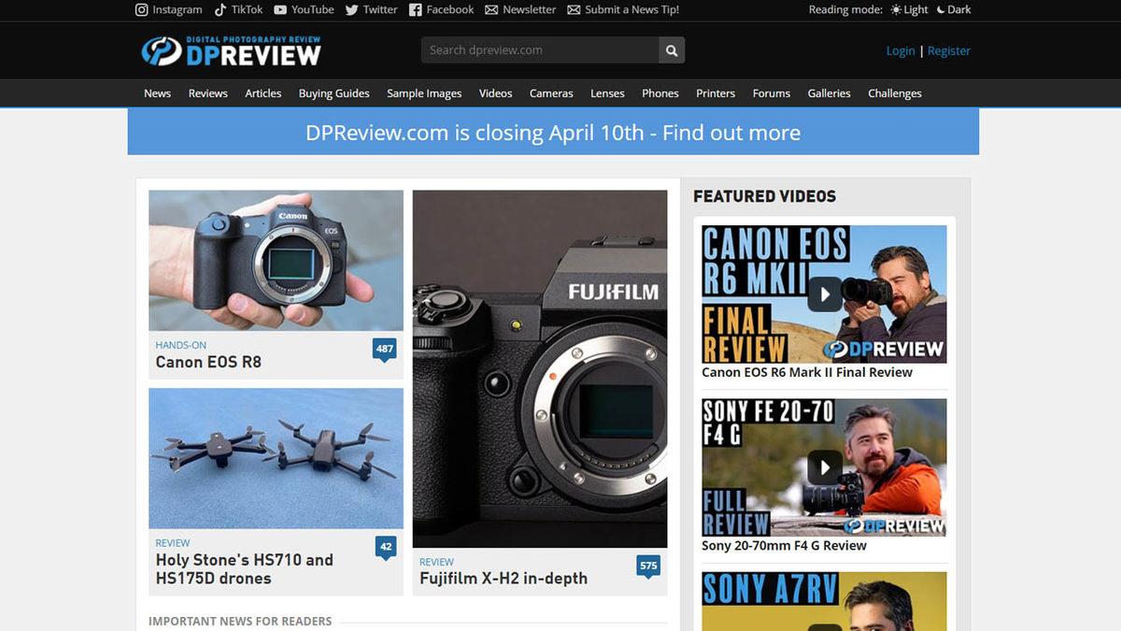Select Buying Guides in navigation bar
The height and width of the screenshot is (631, 1121).
coord(333,93)
